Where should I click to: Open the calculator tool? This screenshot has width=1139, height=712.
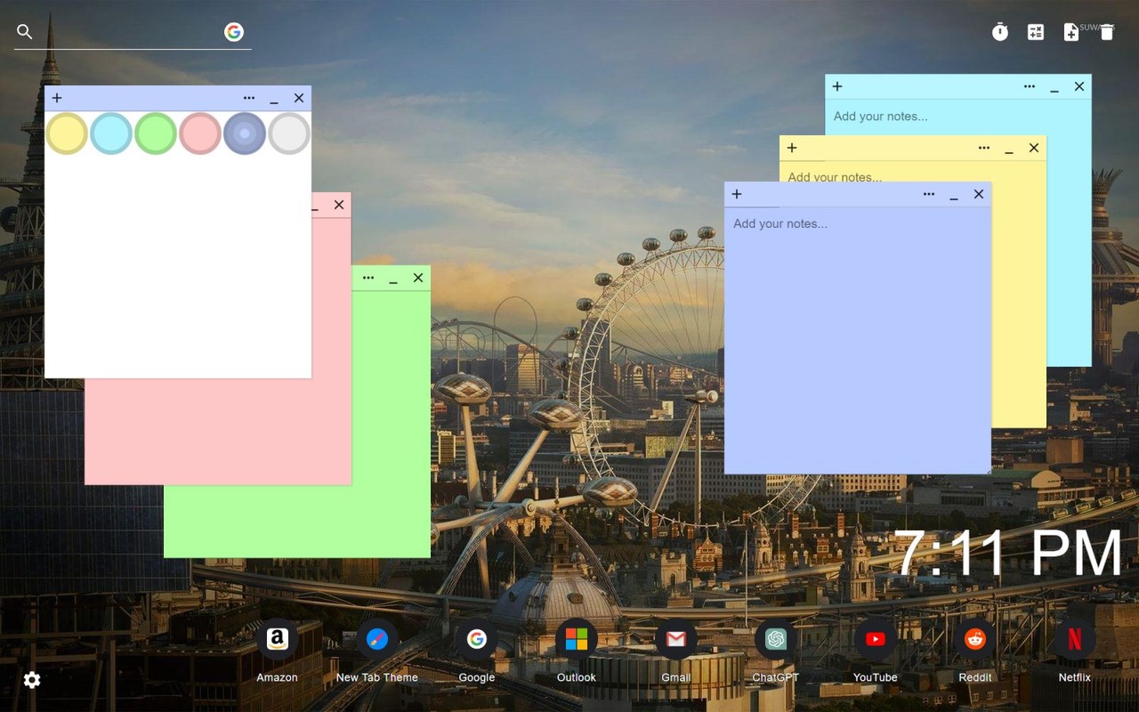click(x=1036, y=32)
